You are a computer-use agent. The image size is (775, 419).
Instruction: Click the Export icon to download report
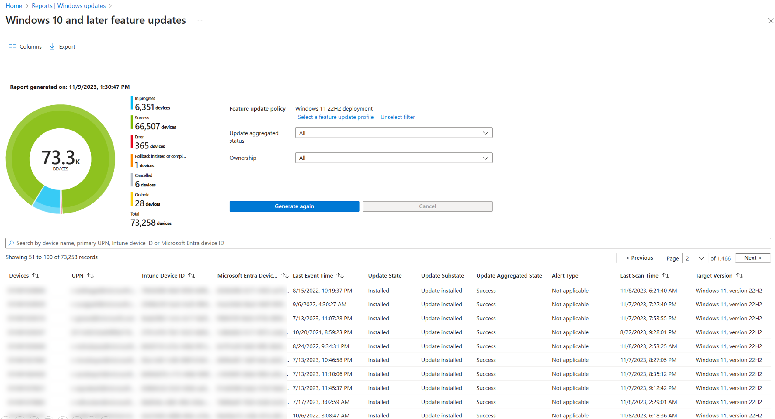click(53, 46)
